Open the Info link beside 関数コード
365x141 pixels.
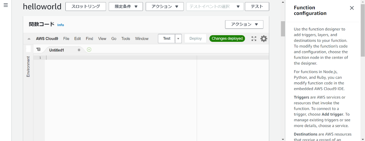[61, 25]
